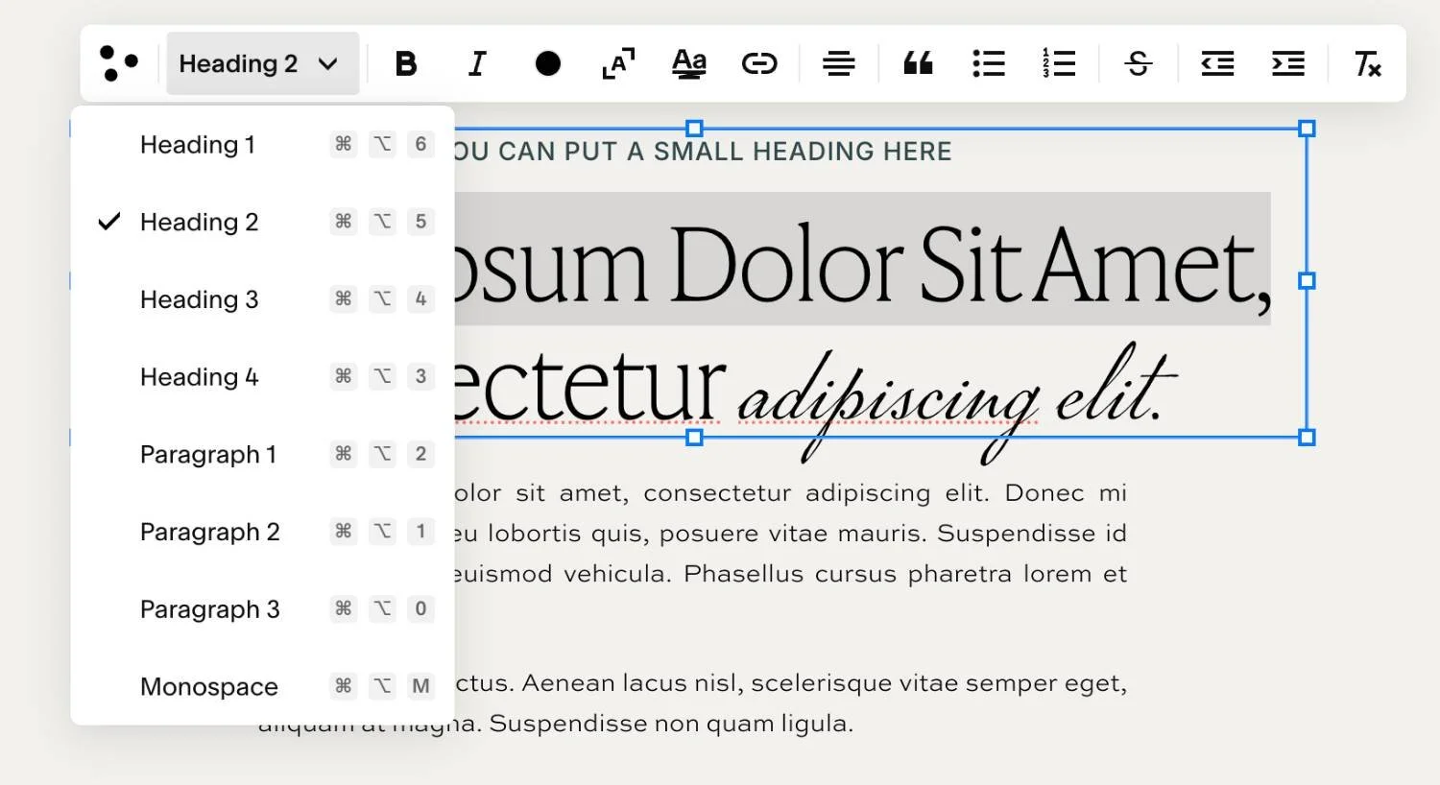Click the script text 'adipiscing elit.'
The image size is (1440, 785).
coord(957,401)
